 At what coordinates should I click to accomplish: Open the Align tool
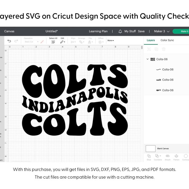[73, 42]
